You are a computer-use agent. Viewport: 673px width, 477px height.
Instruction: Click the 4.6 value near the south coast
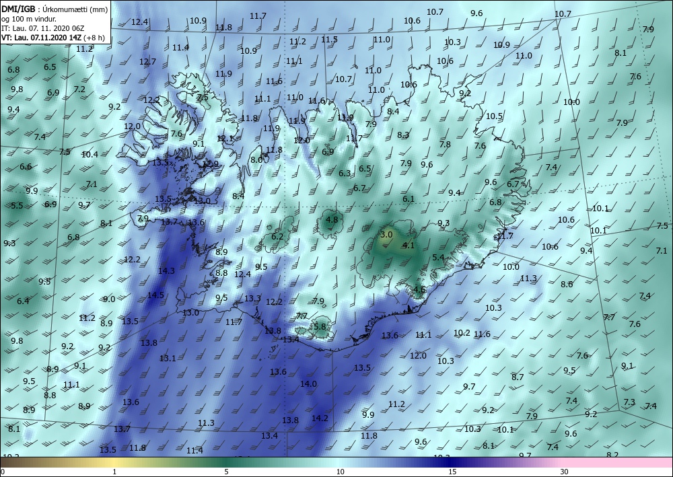[419, 289]
